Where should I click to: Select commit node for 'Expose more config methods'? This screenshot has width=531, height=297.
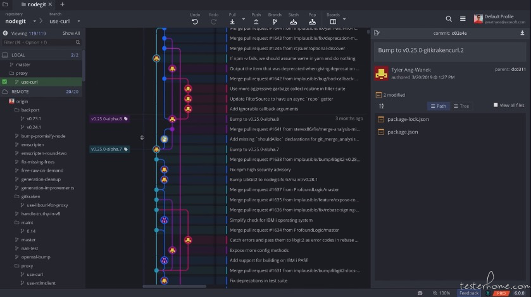(x=172, y=250)
